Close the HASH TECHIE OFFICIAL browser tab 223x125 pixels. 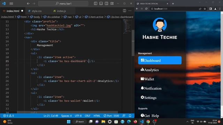coord(167,3)
